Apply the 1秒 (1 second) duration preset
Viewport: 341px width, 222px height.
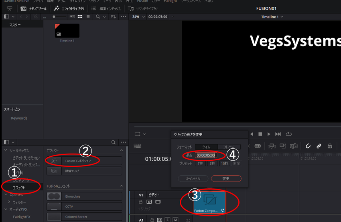[x=200, y=164]
